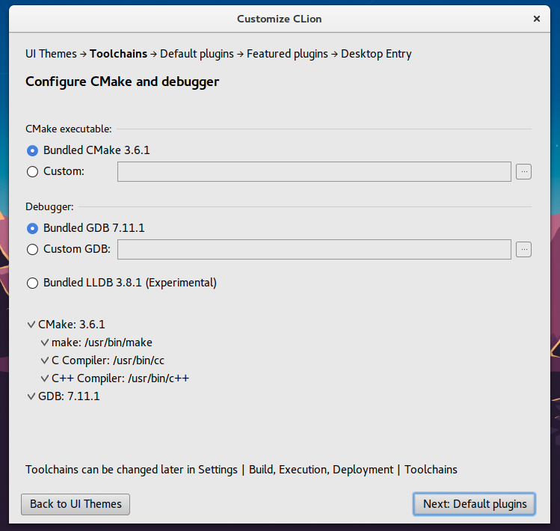Click the Default plugins breadcrumb step
This screenshot has height=531, width=560.
point(197,54)
